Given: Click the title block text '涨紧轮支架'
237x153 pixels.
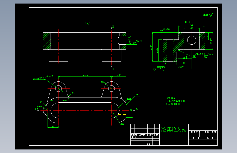Looking at the screenshot, I should (174, 130).
